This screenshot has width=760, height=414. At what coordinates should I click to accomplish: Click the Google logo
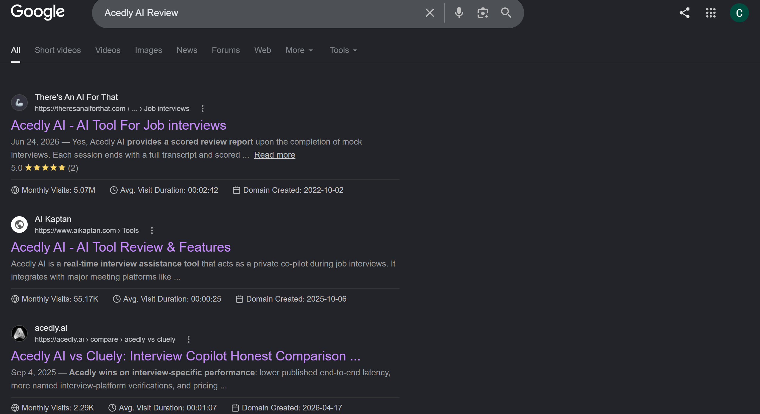pyautogui.click(x=38, y=12)
